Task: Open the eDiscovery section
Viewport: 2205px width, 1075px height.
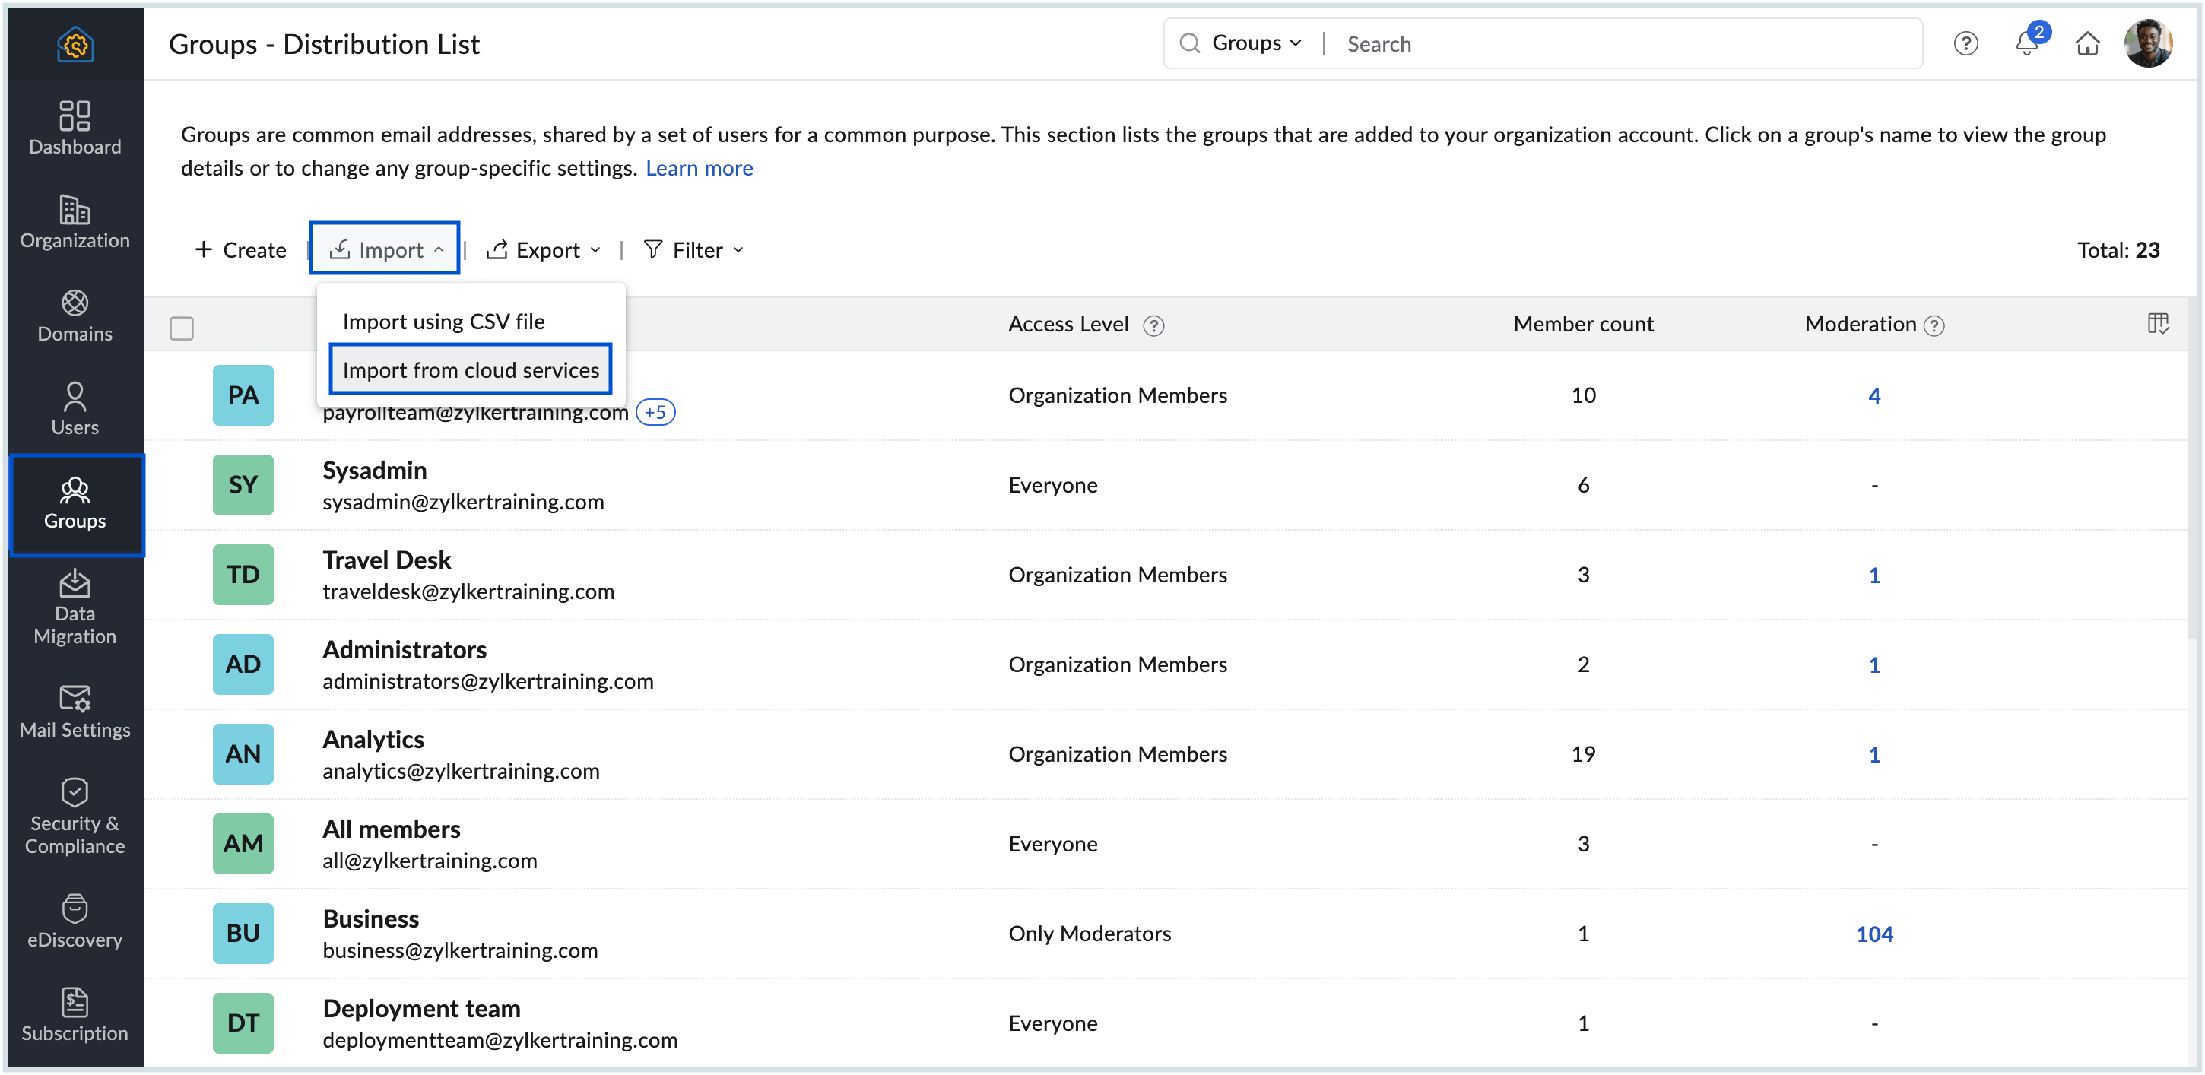Action: [75, 921]
